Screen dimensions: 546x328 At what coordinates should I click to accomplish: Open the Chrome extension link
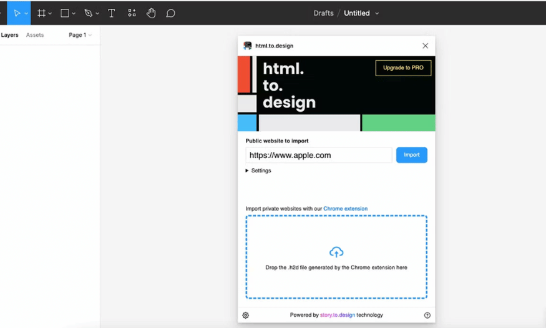click(x=346, y=209)
